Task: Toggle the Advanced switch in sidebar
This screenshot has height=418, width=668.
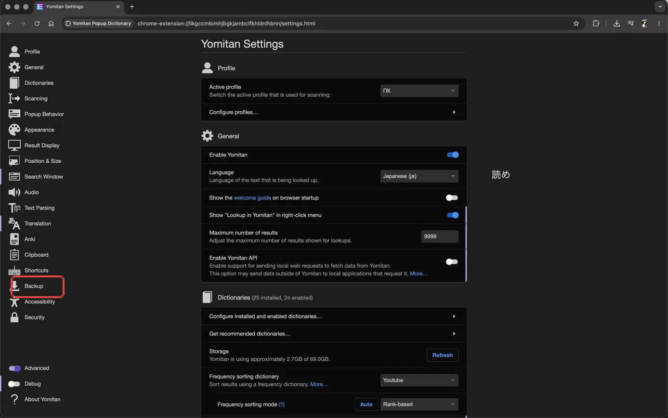Action: point(14,368)
